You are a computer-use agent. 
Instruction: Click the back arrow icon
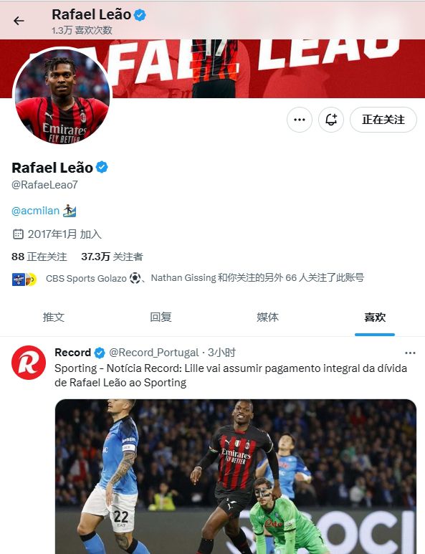19,21
